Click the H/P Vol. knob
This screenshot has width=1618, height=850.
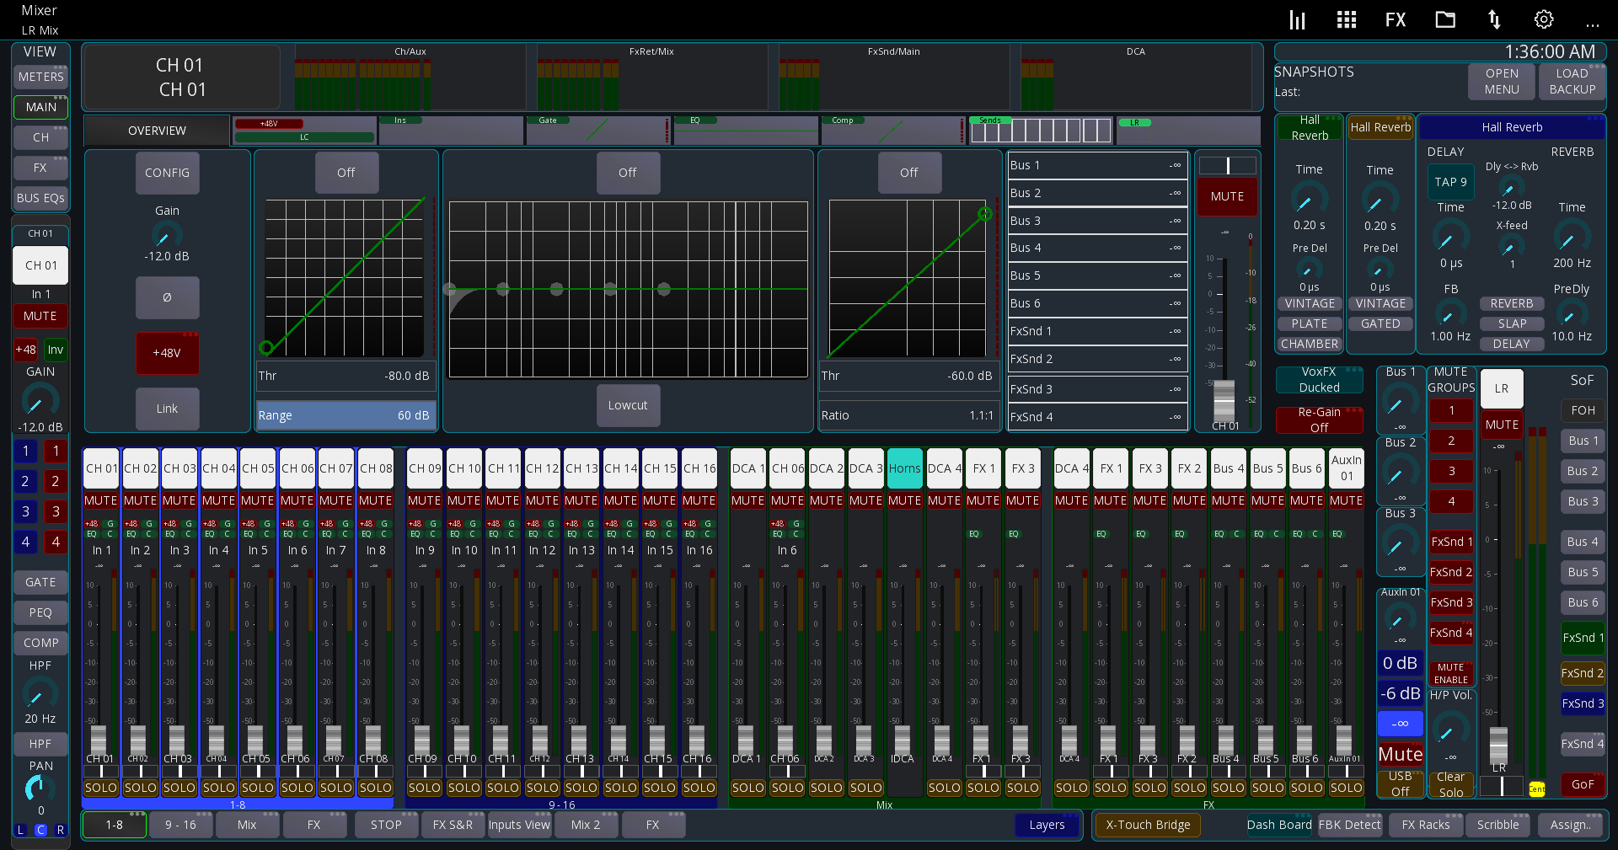coord(1451,729)
